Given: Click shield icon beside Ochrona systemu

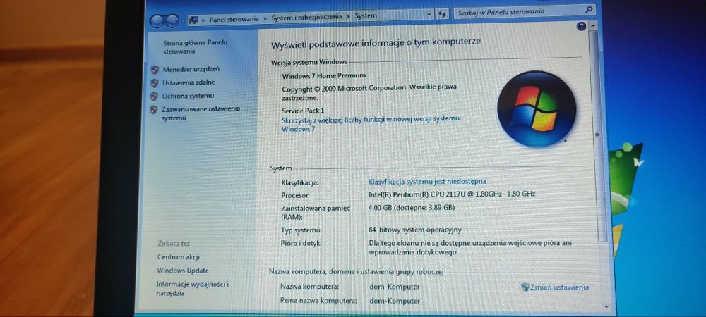Looking at the screenshot, I should pyautogui.click(x=154, y=96).
